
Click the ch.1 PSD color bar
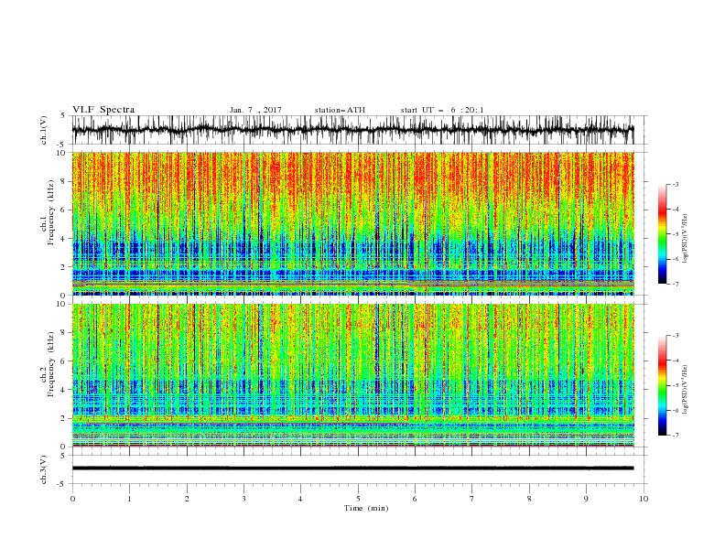click(663, 234)
